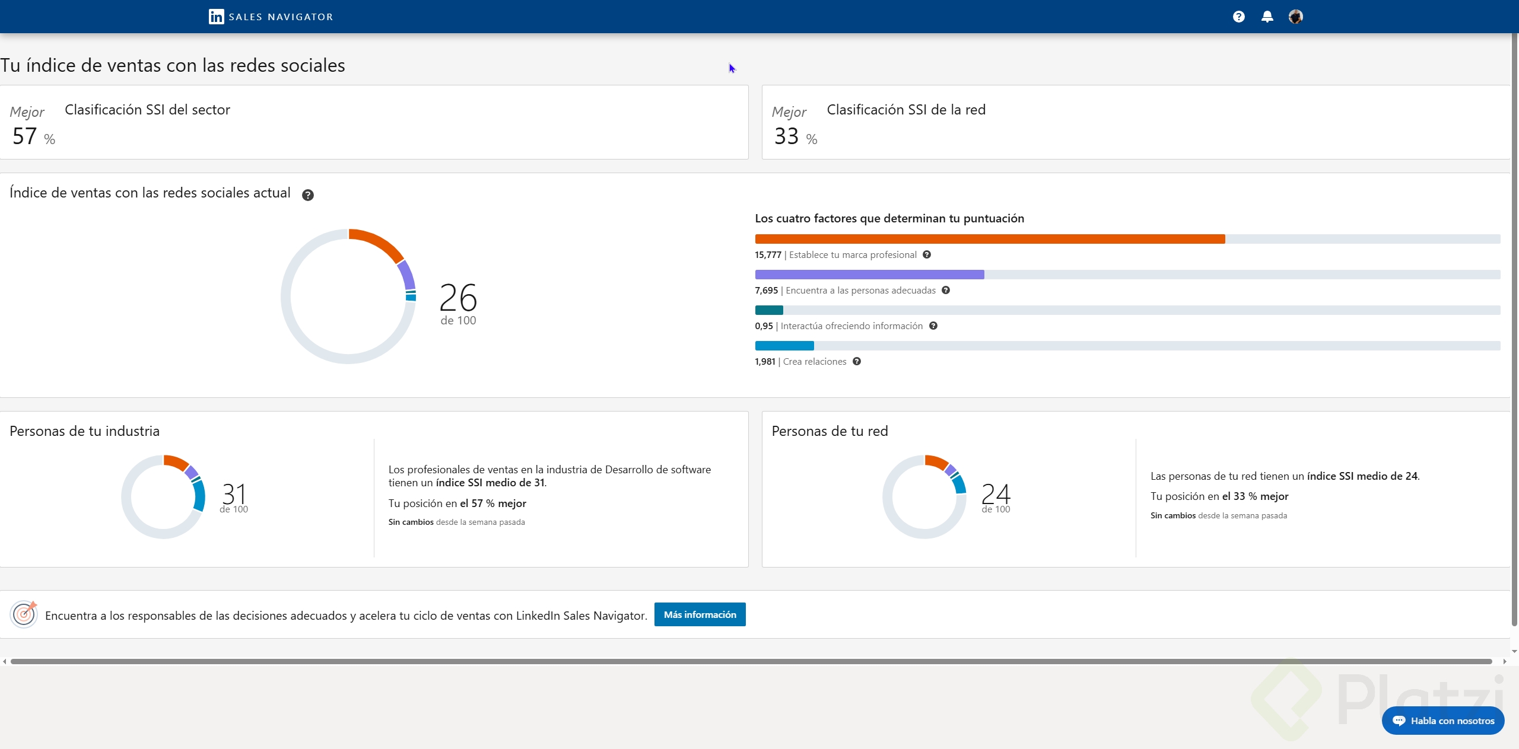The width and height of the screenshot is (1519, 749).
Task: Open the notifications bell
Action: 1267,17
